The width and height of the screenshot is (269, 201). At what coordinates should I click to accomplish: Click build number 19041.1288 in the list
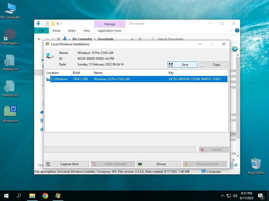80,79
